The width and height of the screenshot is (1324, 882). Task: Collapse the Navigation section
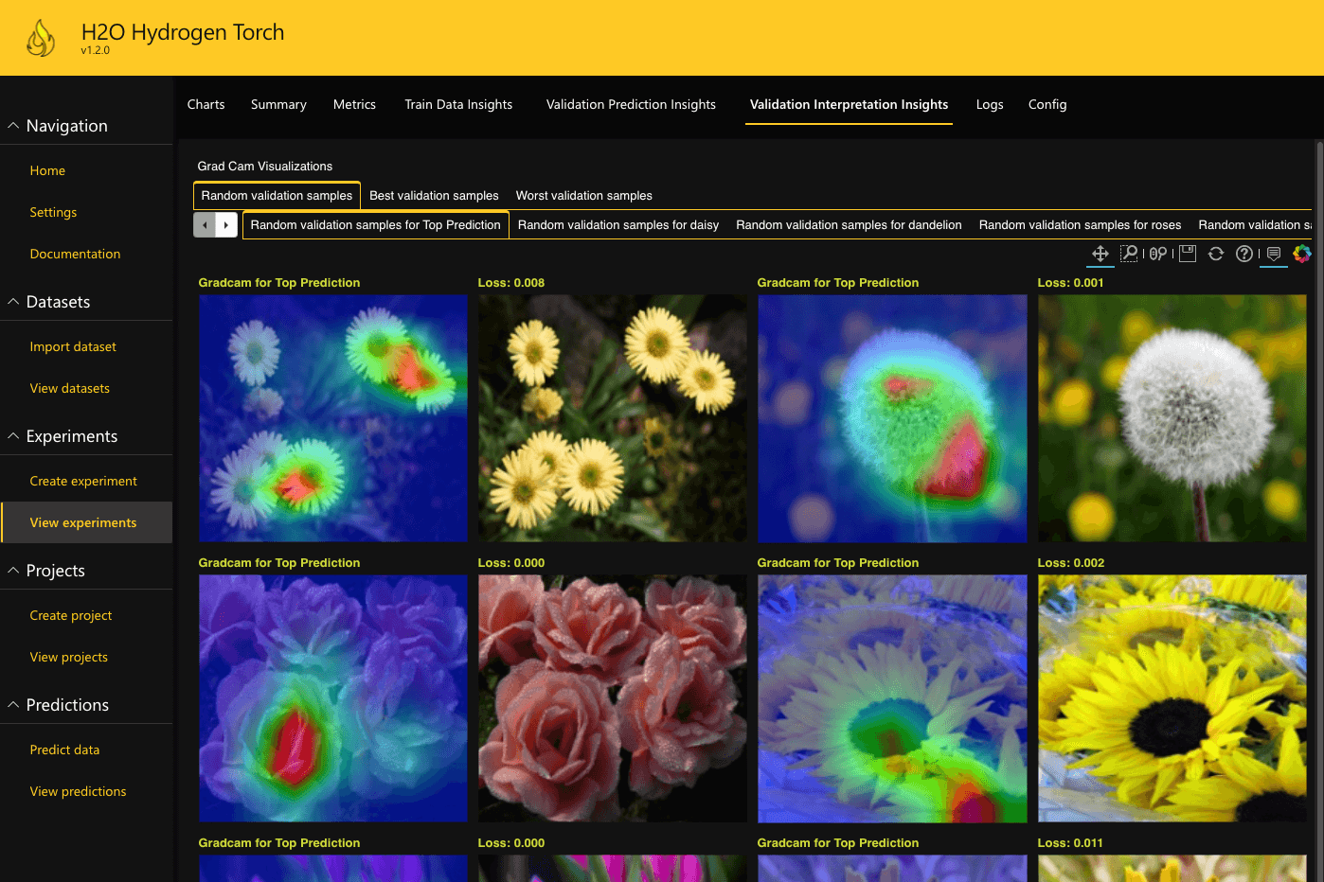click(14, 126)
